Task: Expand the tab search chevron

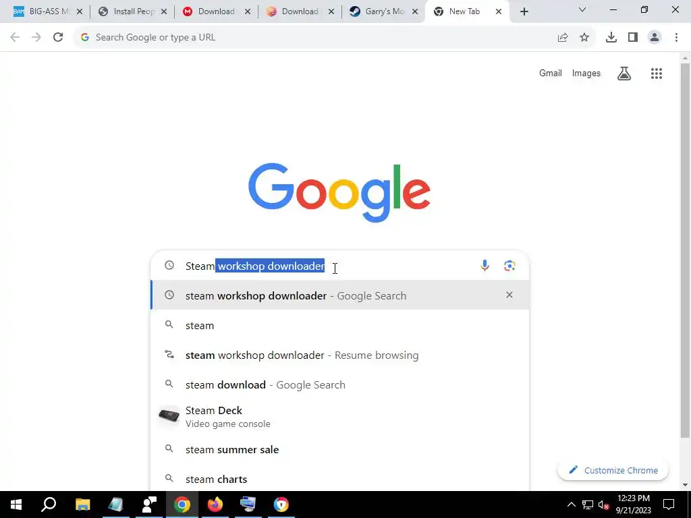Action: tap(582, 9)
